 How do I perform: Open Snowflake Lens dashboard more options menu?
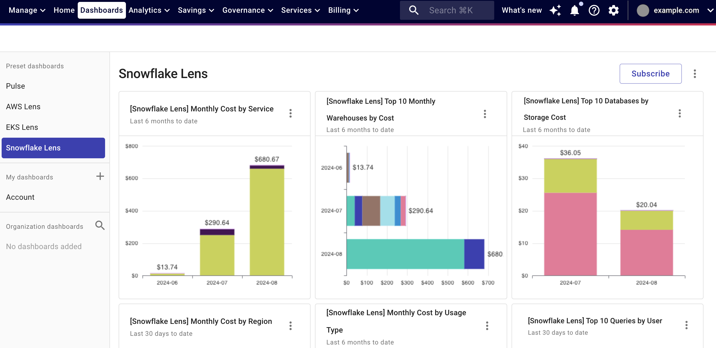695,74
